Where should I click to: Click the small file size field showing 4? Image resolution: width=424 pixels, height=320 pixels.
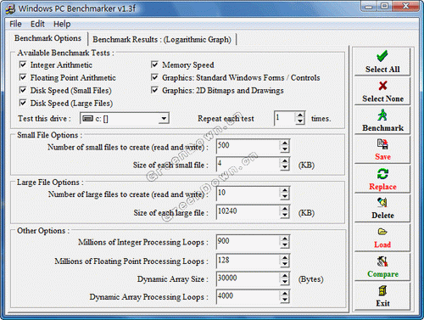(248, 164)
